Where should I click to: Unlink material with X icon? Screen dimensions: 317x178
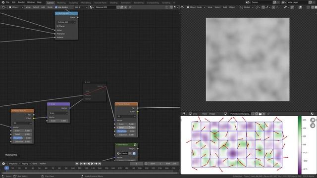point(125,7)
